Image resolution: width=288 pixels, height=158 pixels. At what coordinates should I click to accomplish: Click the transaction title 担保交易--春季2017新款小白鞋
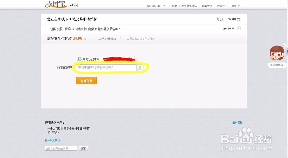coord(86,29)
